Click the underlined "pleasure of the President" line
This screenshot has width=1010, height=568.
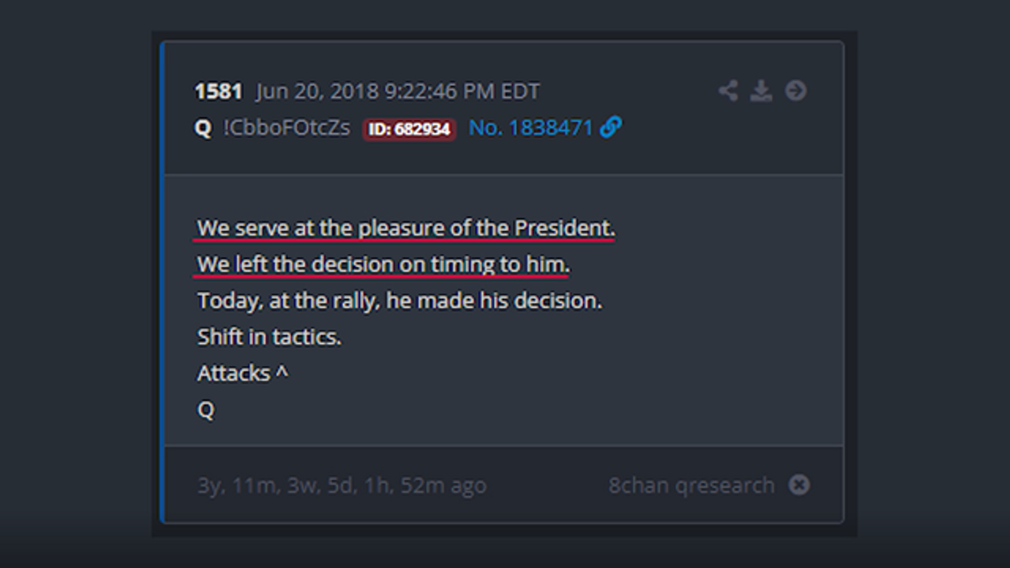click(x=406, y=228)
